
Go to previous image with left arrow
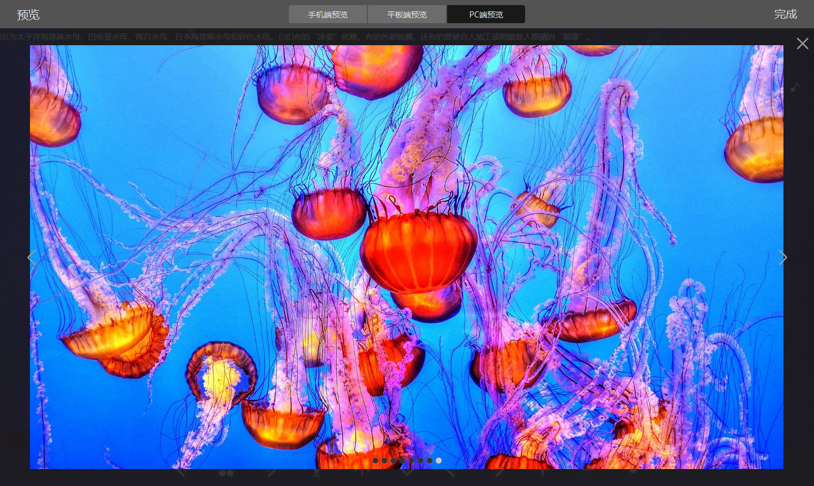point(32,258)
